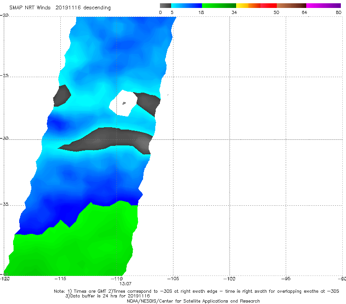Click the "-95" longitude axis label
This screenshot has height=304, width=346.
tap(286, 279)
